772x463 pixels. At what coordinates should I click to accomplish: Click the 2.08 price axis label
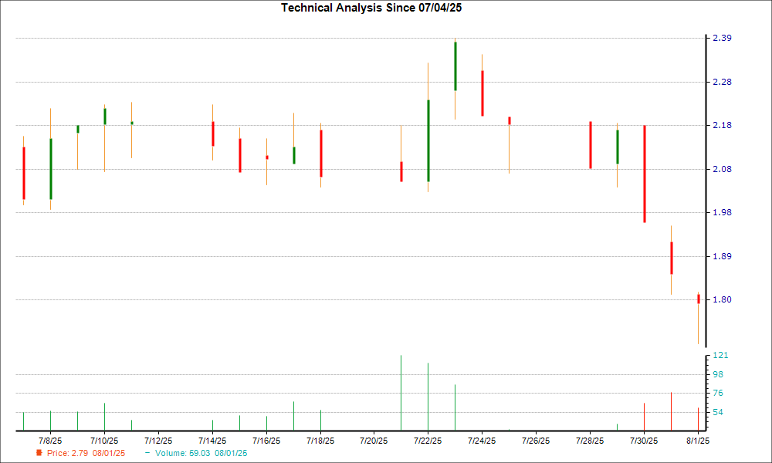pyautogui.click(x=723, y=169)
